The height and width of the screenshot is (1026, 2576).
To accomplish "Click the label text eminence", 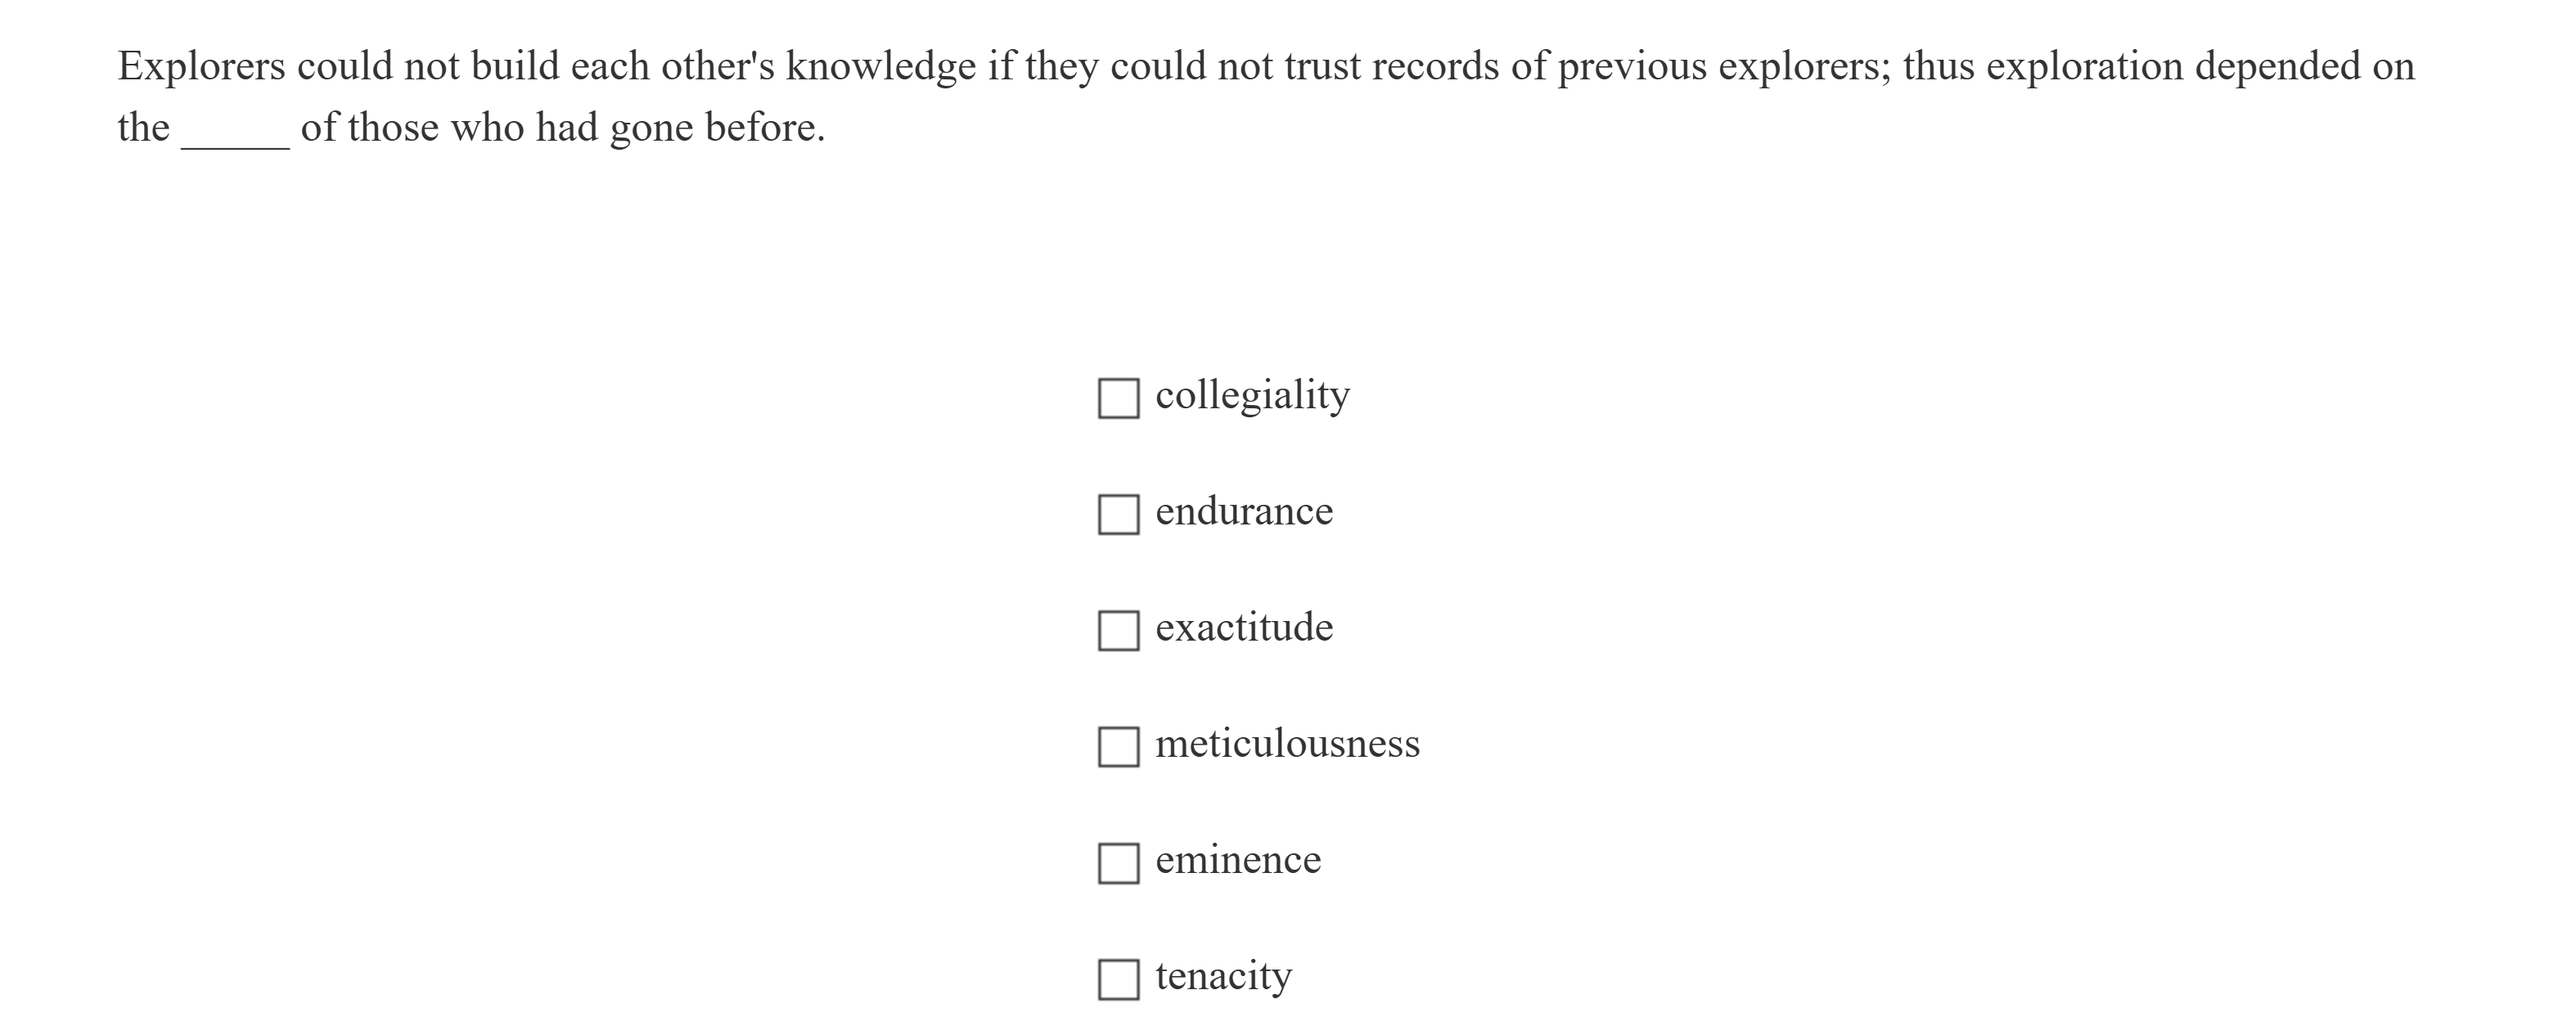I will pos(1237,861).
